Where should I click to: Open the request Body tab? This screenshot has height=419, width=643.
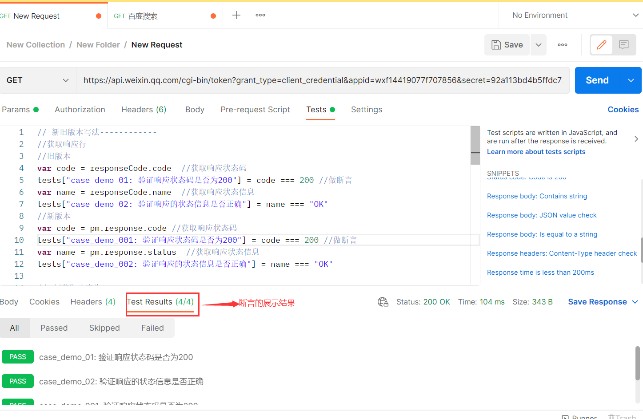[x=195, y=110]
